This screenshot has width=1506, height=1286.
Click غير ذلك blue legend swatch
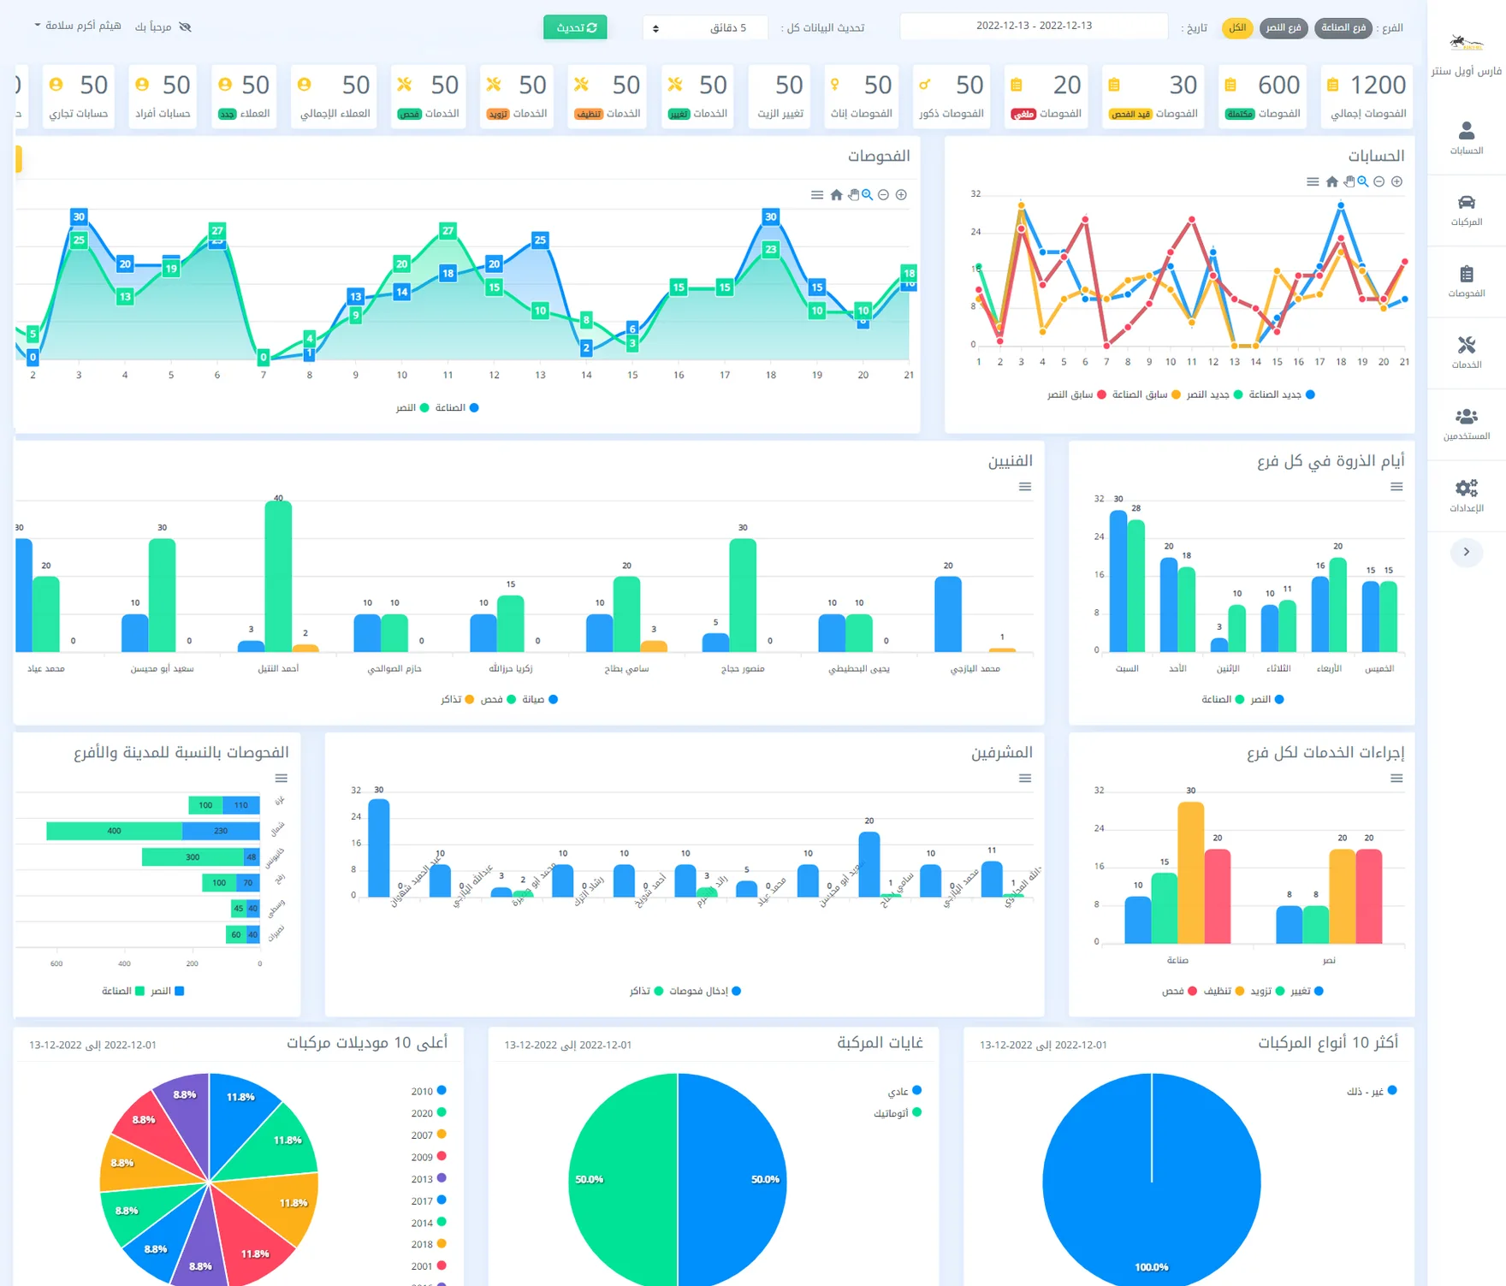pyautogui.click(x=1391, y=1091)
